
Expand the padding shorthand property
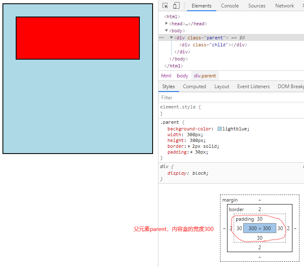pyautogui.click(x=192, y=152)
